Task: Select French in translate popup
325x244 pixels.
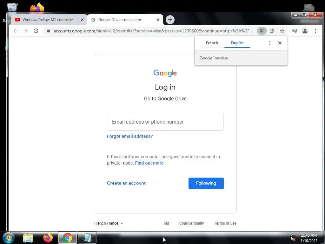Action: (212, 43)
